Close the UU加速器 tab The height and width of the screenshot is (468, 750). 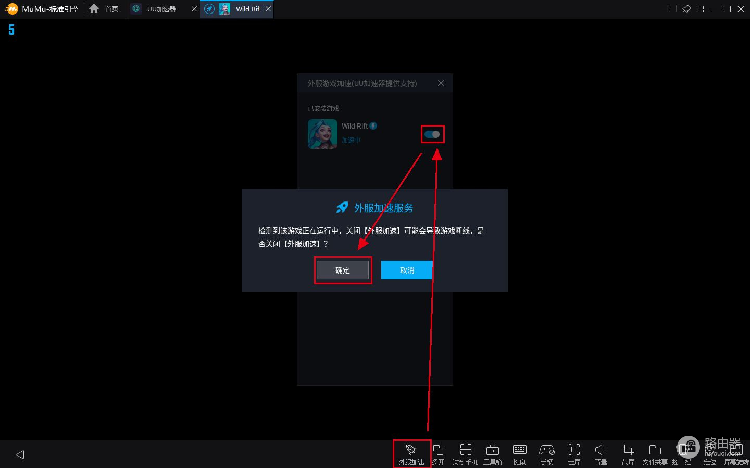[194, 9]
